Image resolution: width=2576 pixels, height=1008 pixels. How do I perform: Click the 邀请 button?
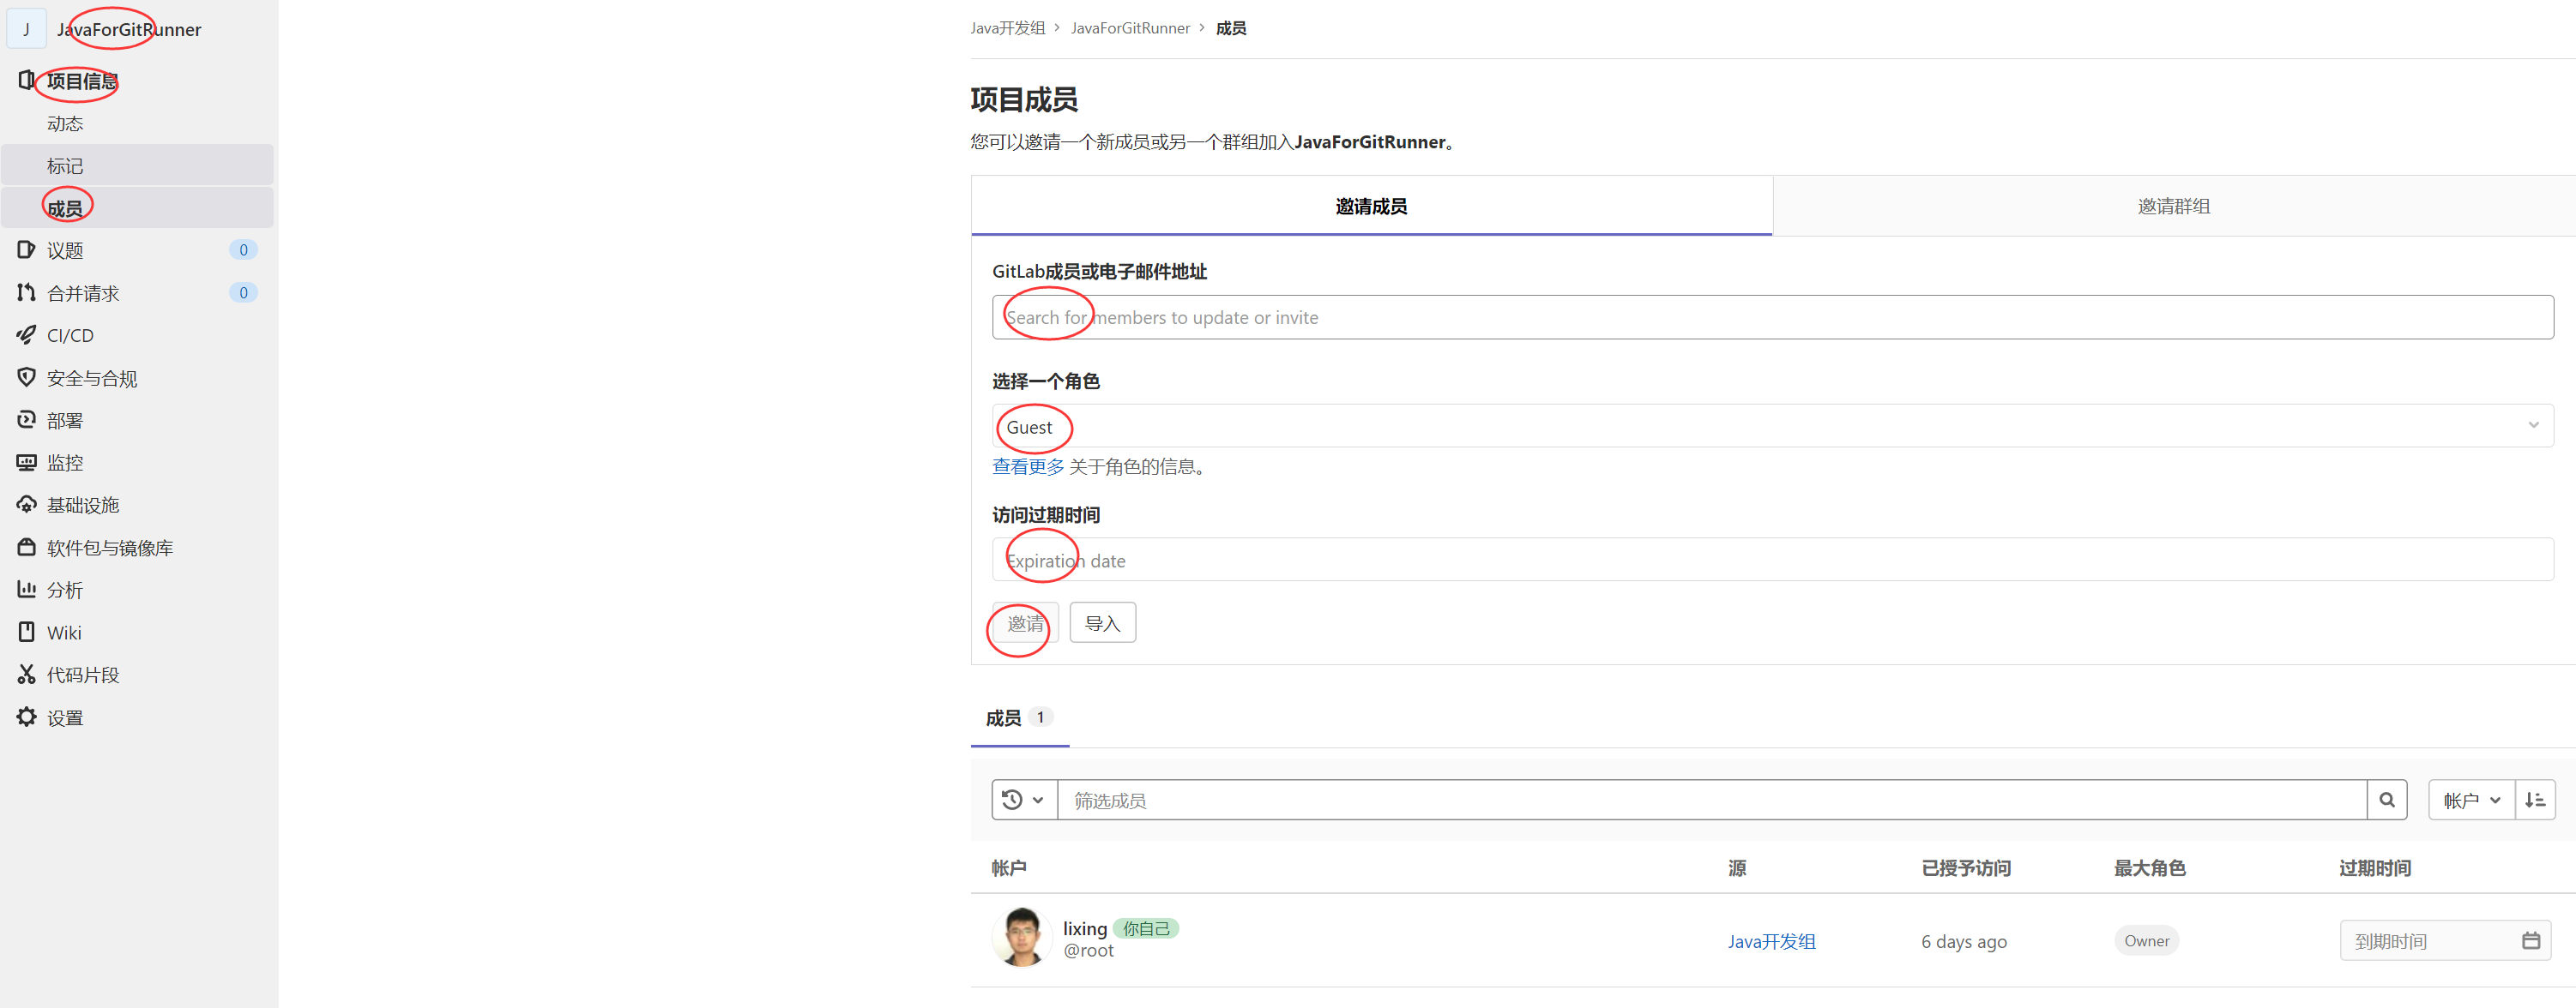coord(1024,622)
